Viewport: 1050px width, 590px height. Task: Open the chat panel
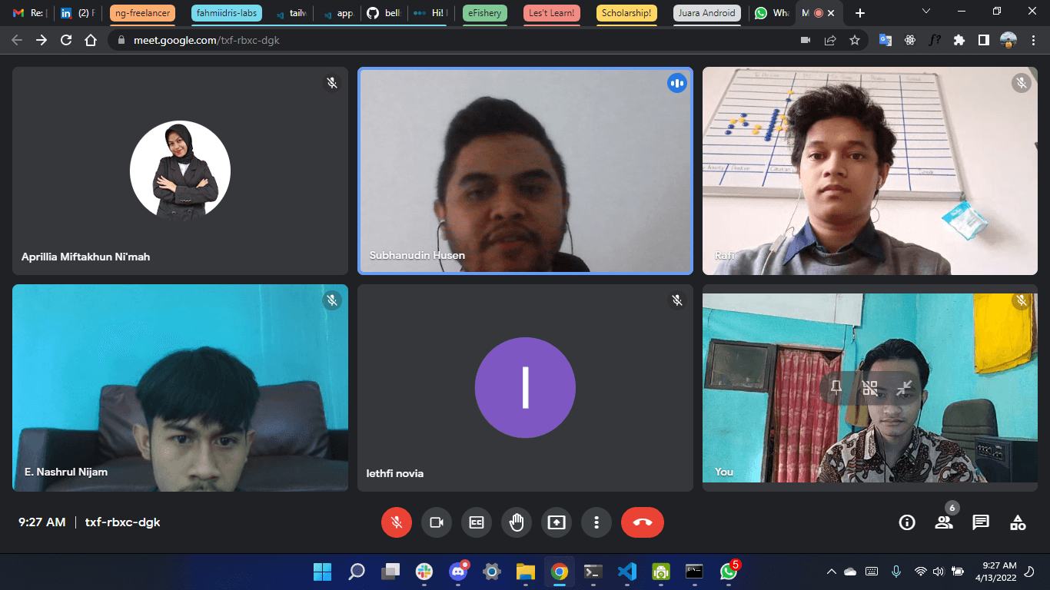(981, 522)
